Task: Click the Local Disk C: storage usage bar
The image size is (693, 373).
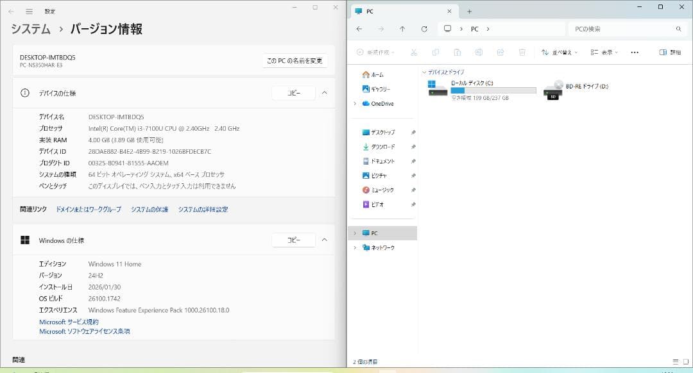Action: [x=493, y=91]
